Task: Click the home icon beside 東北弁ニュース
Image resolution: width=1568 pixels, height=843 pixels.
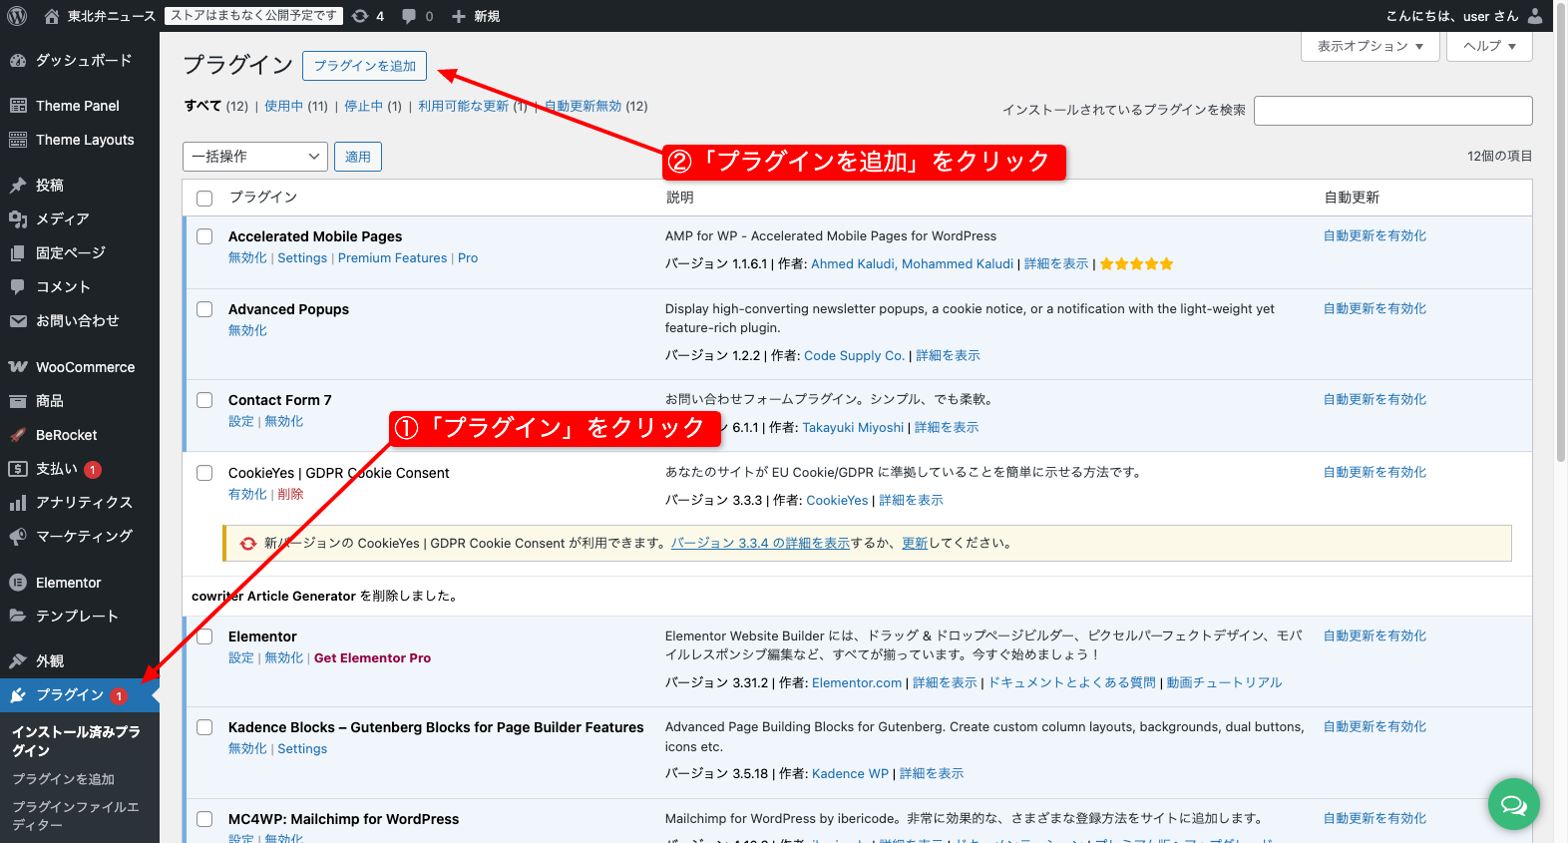Action: click(x=52, y=16)
